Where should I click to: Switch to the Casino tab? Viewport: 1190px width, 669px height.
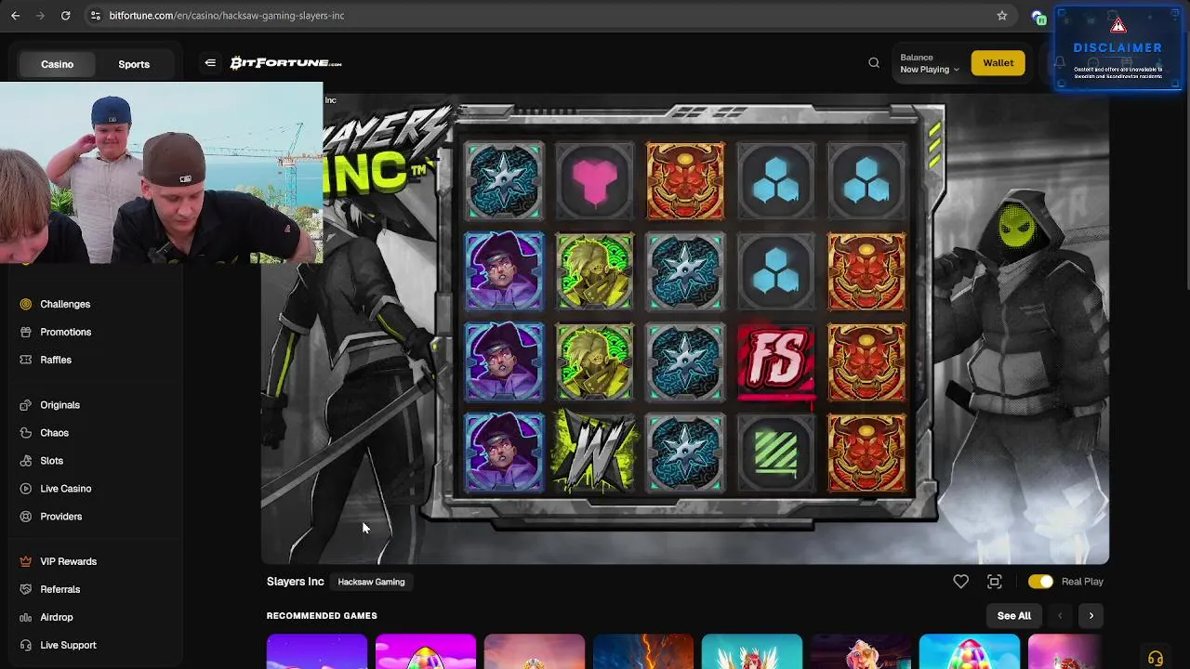(57, 64)
